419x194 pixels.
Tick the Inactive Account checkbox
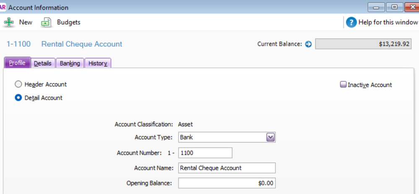(343, 85)
